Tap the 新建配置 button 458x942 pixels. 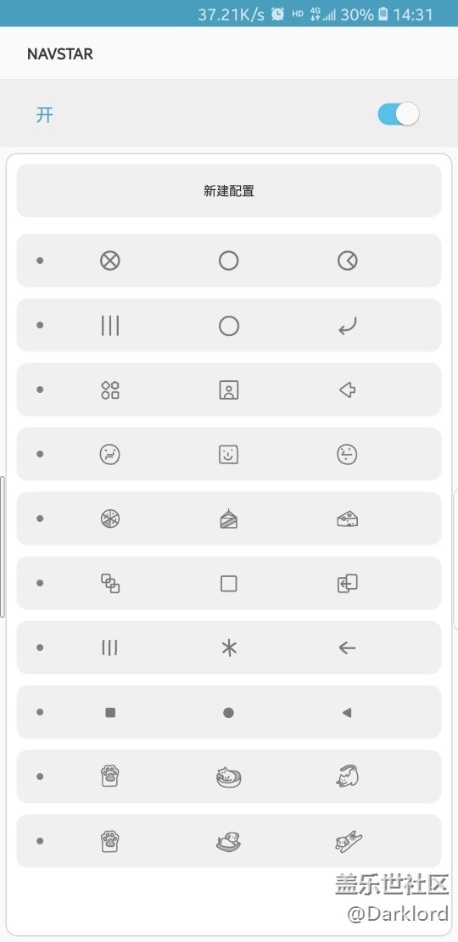229,190
